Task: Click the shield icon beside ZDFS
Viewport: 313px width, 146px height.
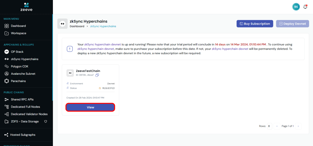Action: coord(46,121)
